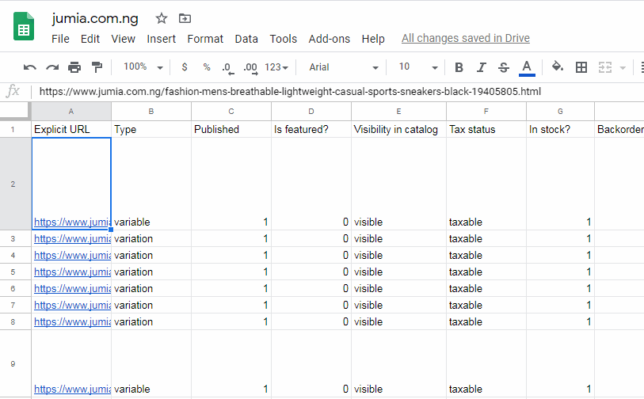The image size is (644, 399).
Task: Select column G header
Action: pyautogui.click(x=560, y=112)
